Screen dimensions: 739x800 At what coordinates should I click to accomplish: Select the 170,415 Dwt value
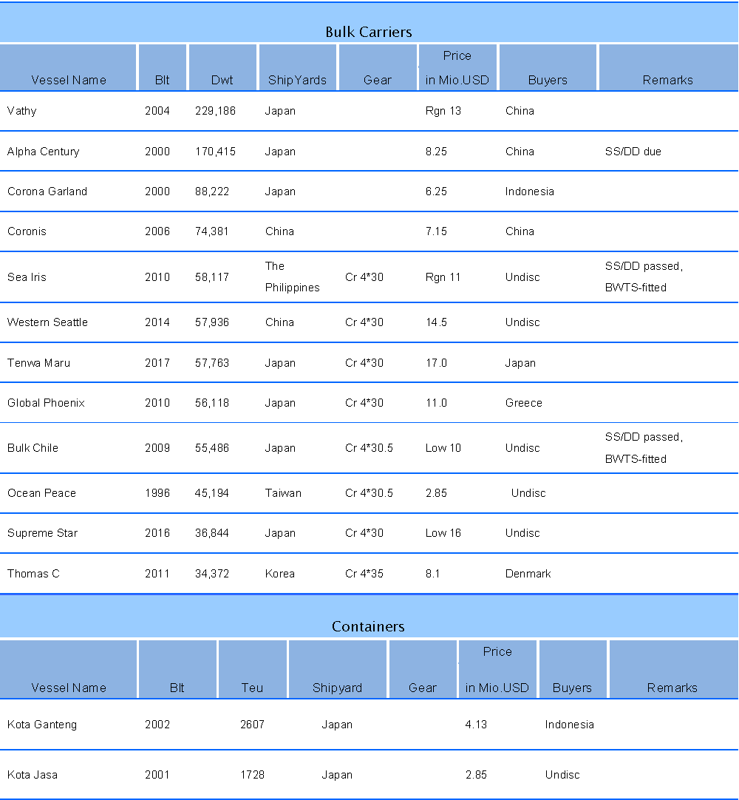[x=215, y=152]
